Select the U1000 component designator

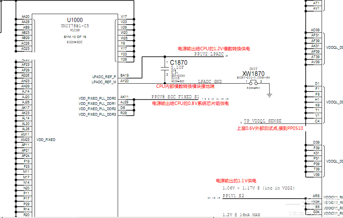click(x=75, y=20)
